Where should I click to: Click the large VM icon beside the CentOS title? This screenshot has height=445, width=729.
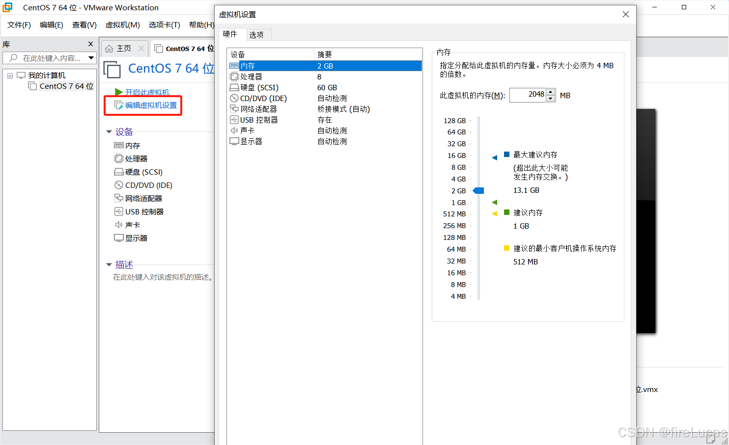112,69
